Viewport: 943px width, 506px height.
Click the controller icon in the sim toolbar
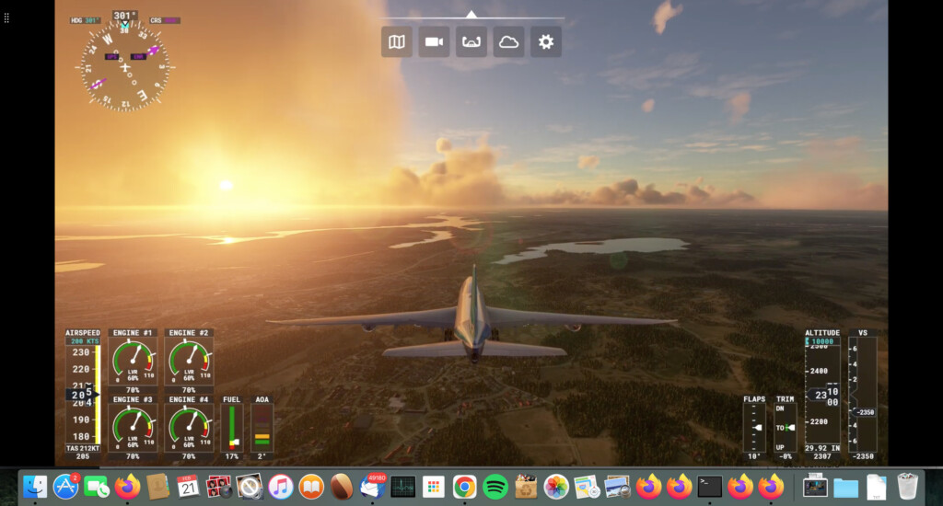pos(471,42)
